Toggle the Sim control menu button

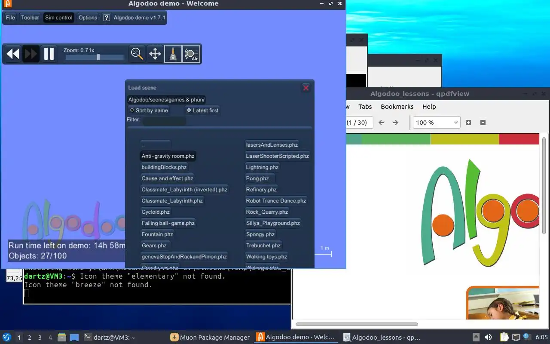point(59,18)
